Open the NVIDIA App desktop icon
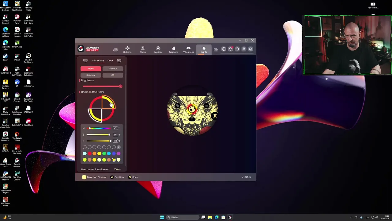 [x=17, y=44]
